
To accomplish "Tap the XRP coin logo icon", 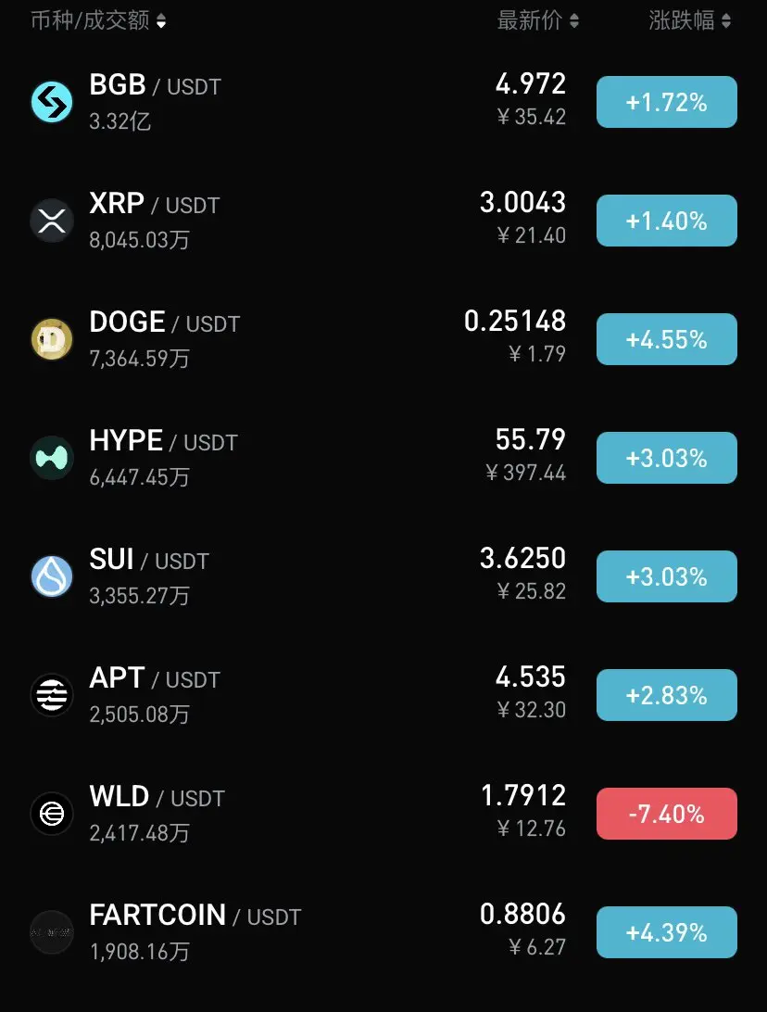I will coord(52,221).
